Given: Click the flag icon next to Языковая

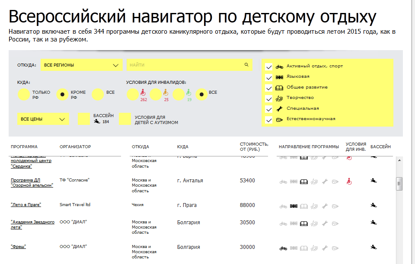Looking at the screenshot, I should click(x=279, y=77).
